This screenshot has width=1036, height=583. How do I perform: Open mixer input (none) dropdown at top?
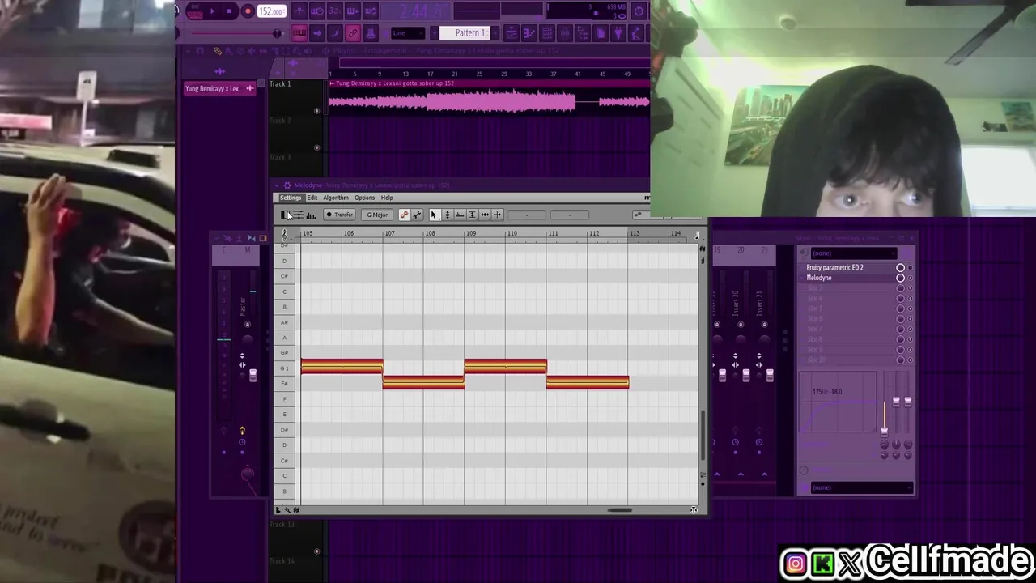coord(856,253)
